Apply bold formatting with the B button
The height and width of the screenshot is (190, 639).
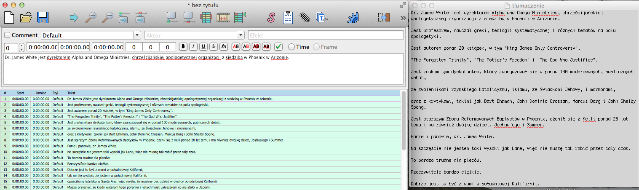tap(183, 47)
